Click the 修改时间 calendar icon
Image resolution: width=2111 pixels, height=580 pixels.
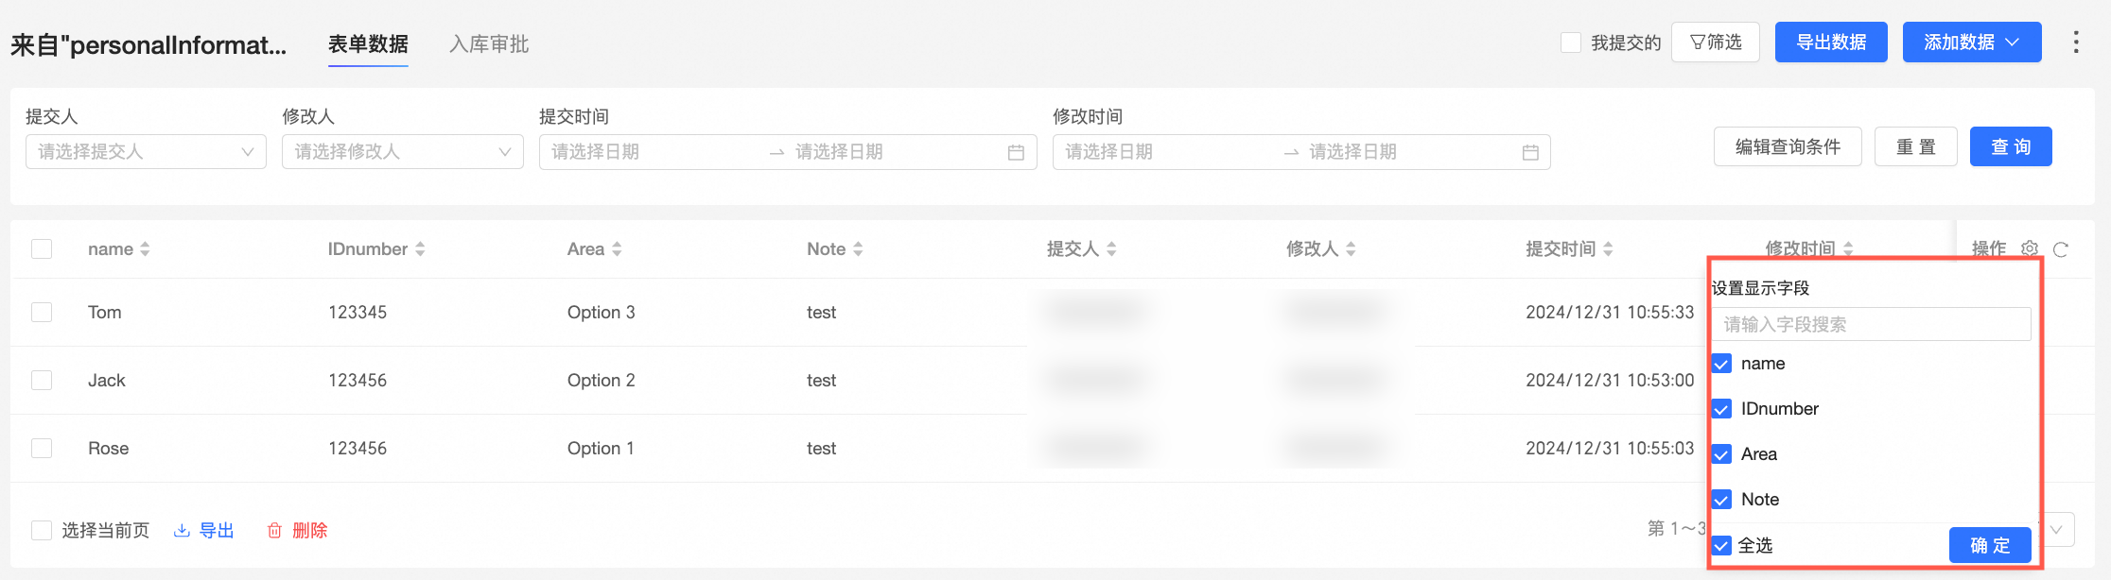pos(1530,152)
